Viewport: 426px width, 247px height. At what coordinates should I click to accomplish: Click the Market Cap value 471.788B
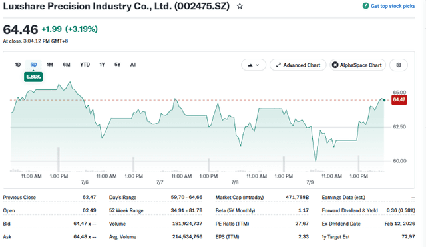pyautogui.click(x=298, y=197)
